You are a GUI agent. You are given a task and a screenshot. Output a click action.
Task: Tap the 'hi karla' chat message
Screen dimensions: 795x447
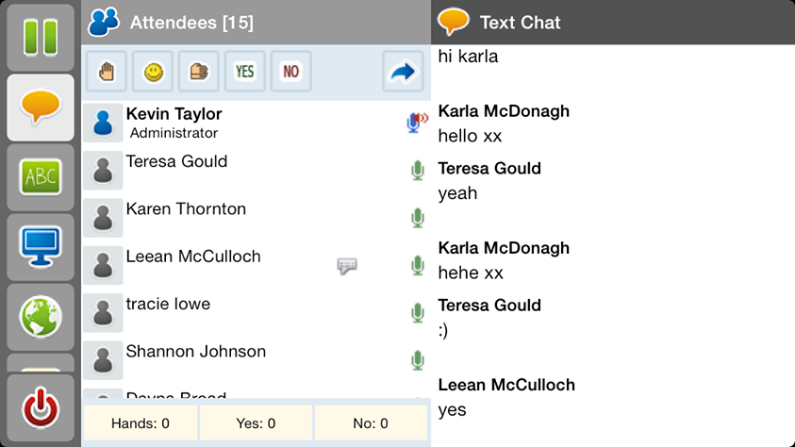coord(468,57)
